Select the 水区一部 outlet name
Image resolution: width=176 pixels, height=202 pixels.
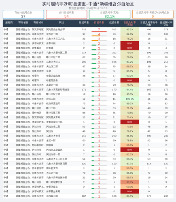pyautogui.click(x=51, y=141)
